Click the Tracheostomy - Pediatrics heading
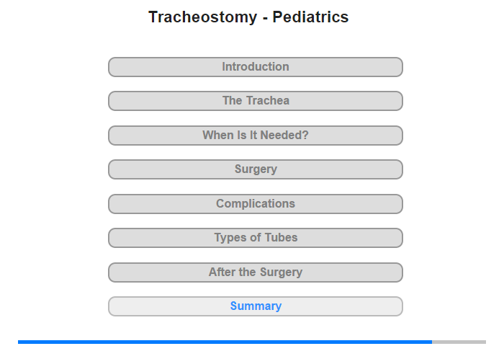This screenshot has height=346, width=504. pyautogui.click(x=248, y=17)
